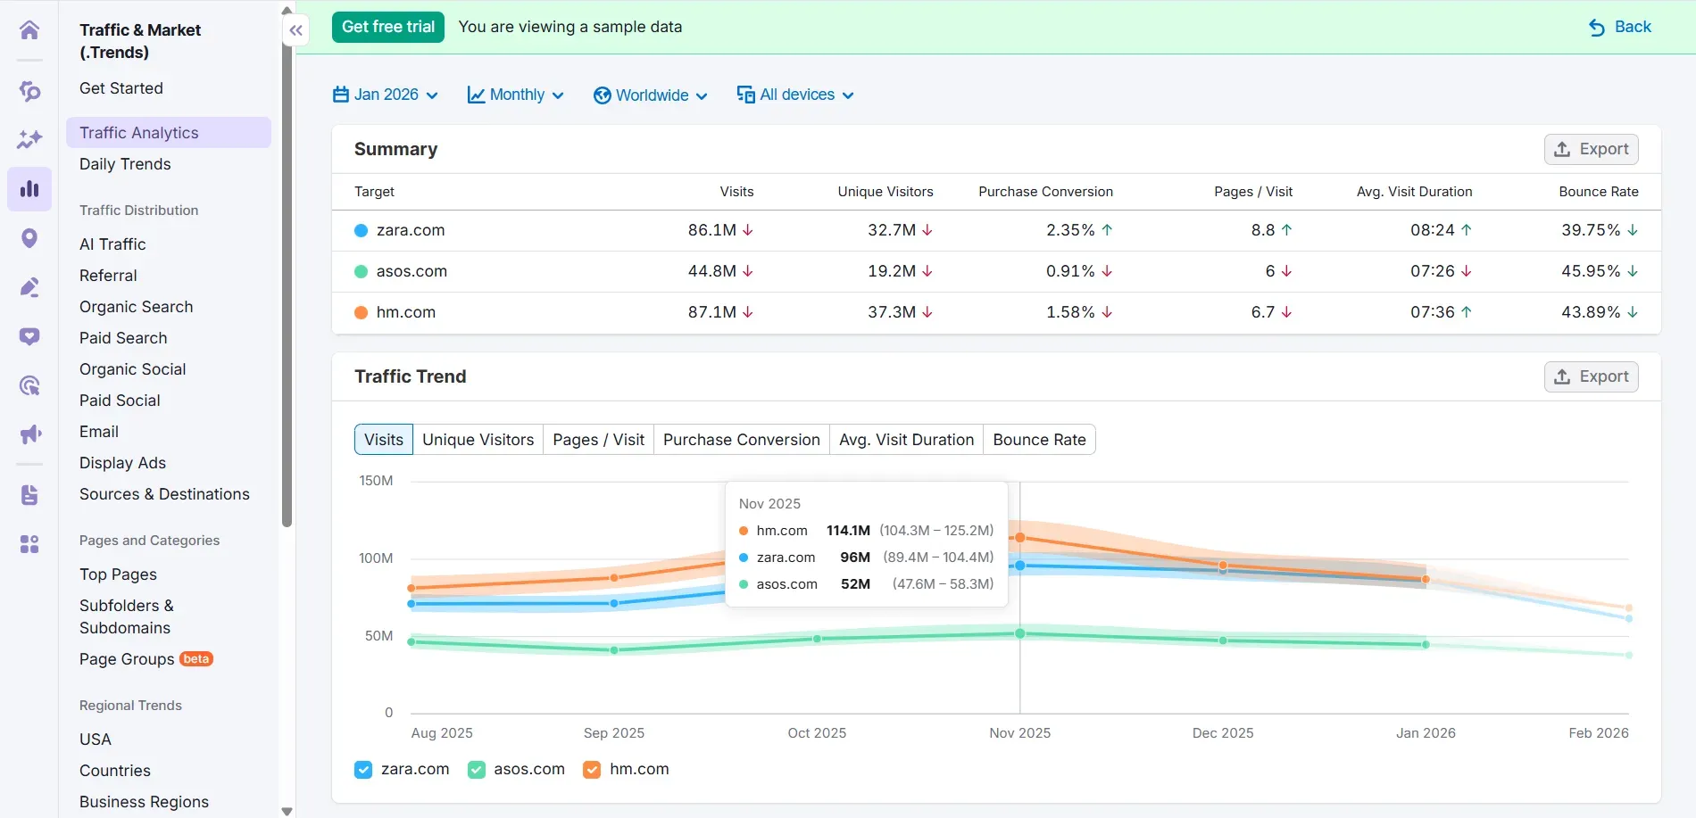Screen dimensions: 1696x818
Task: Select the Home icon in the left rail
Action: (x=29, y=29)
